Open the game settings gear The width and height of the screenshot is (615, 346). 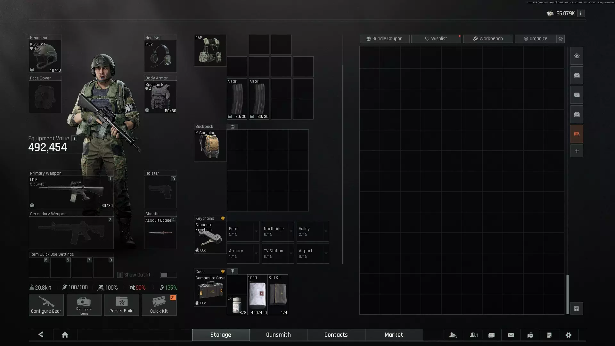pos(569,335)
